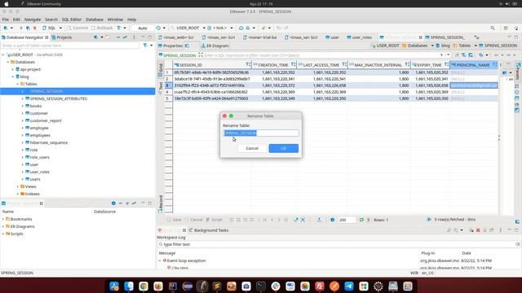Switch to the Background Tasks tab
Screen dimensions: 522x293
point(209,230)
